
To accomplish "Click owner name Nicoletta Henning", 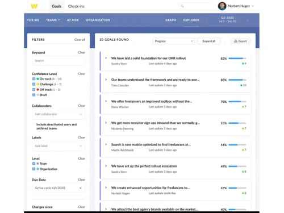I will coord(122,128).
